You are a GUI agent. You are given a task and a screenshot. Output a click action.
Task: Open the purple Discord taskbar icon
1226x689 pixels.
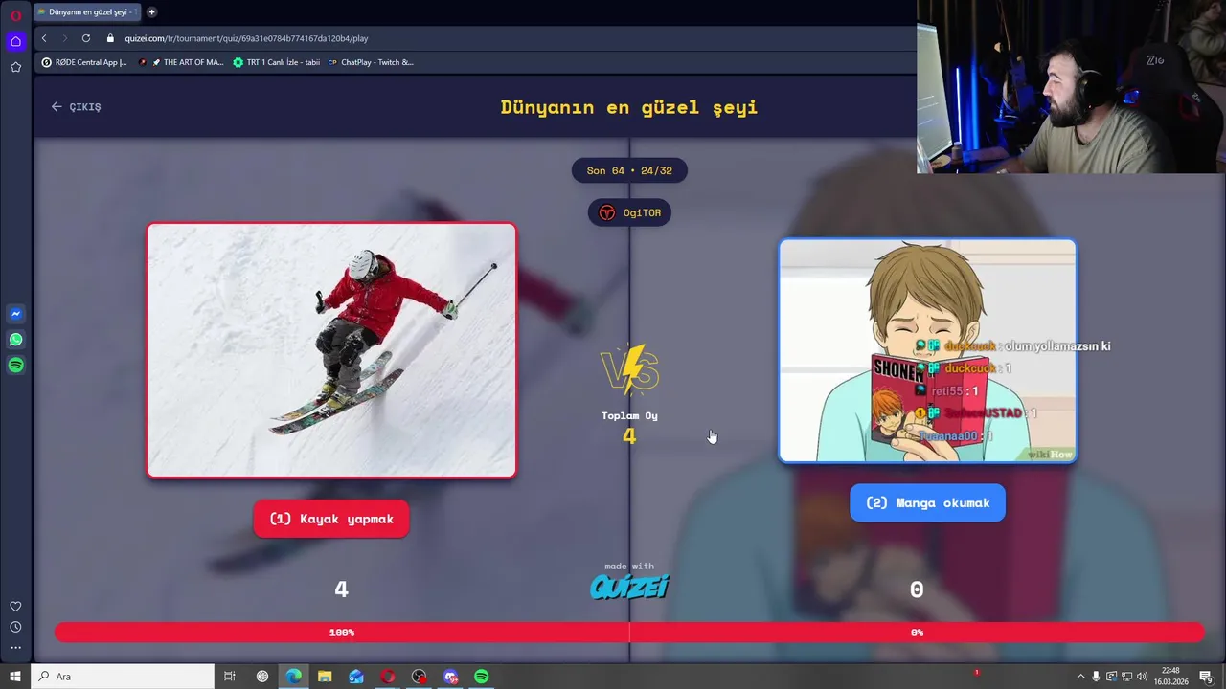[450, 677]
